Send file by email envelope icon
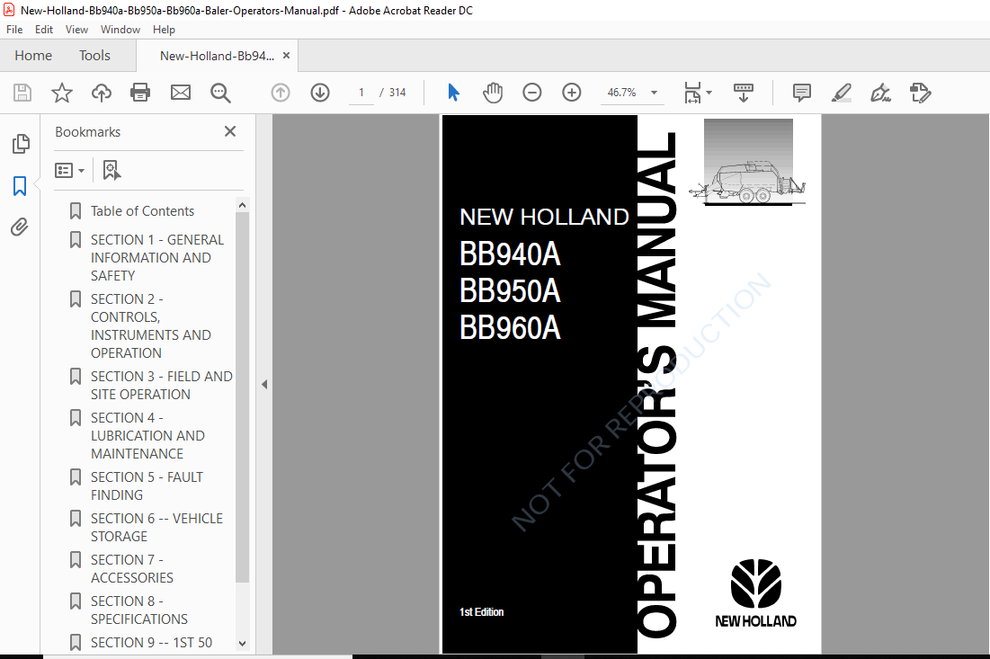Image resolution: width=990 pixels, height=659 pixels. [x=181, y=93]
